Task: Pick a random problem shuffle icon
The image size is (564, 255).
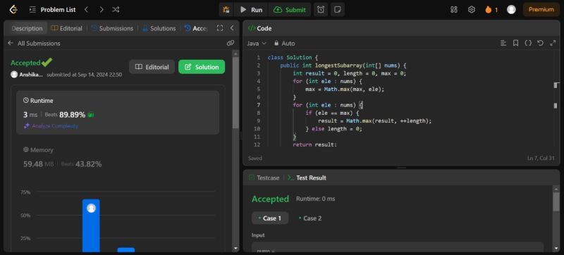Action: [x=116, y=10]
